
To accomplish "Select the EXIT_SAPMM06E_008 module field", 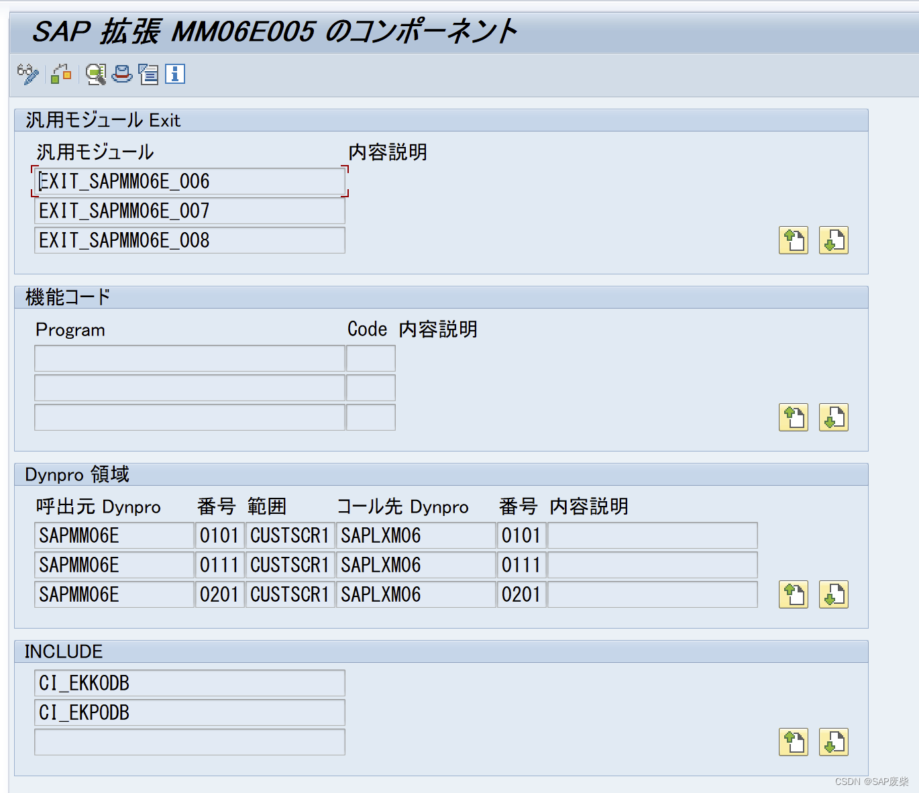I will click(x=190, y=240).
